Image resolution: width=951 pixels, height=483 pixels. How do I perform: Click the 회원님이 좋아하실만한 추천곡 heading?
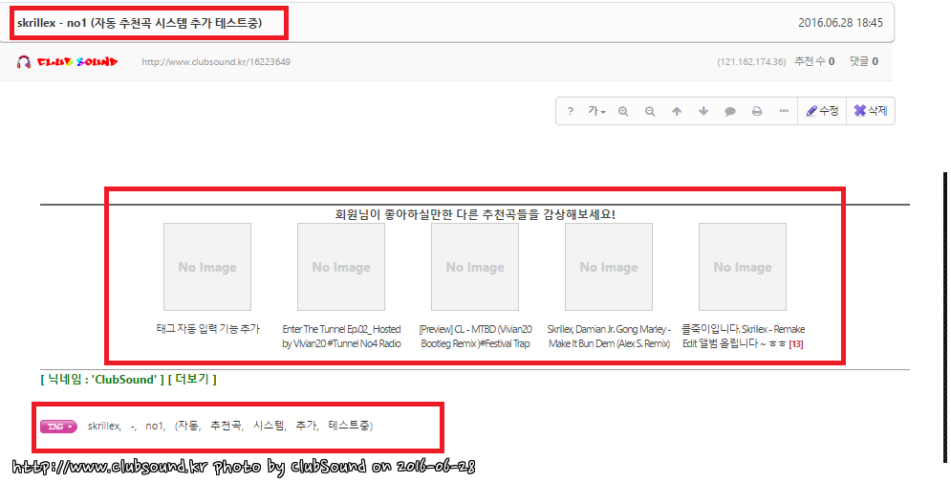475,214
